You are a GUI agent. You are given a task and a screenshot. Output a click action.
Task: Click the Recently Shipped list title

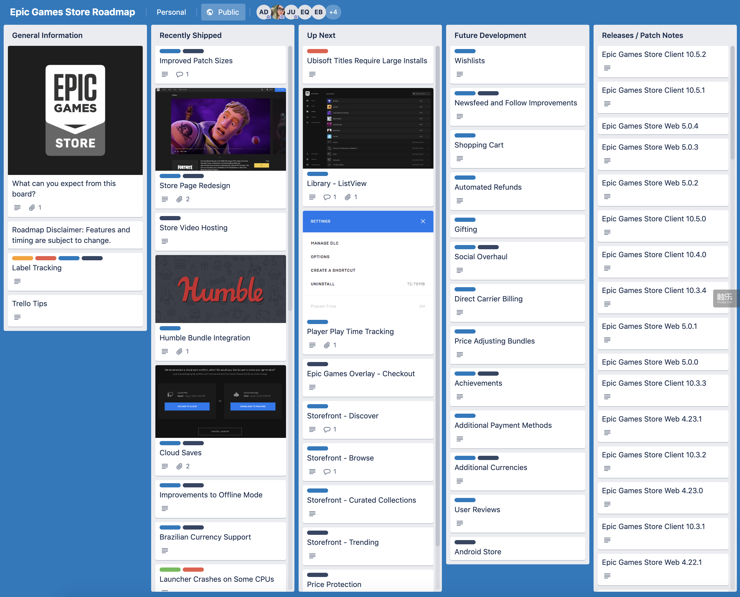[190, 35]
